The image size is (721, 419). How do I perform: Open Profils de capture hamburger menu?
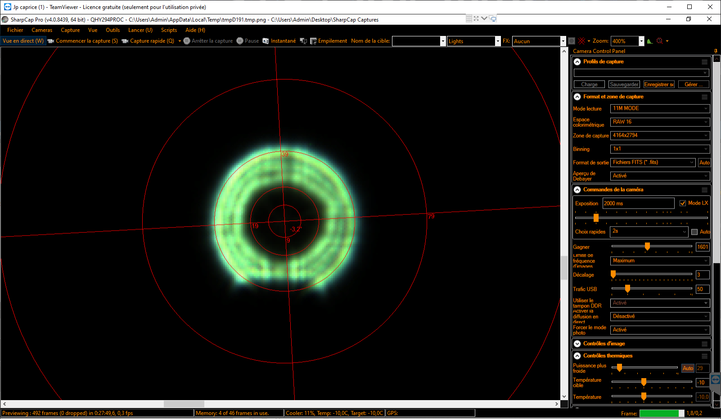coord(705,62)
